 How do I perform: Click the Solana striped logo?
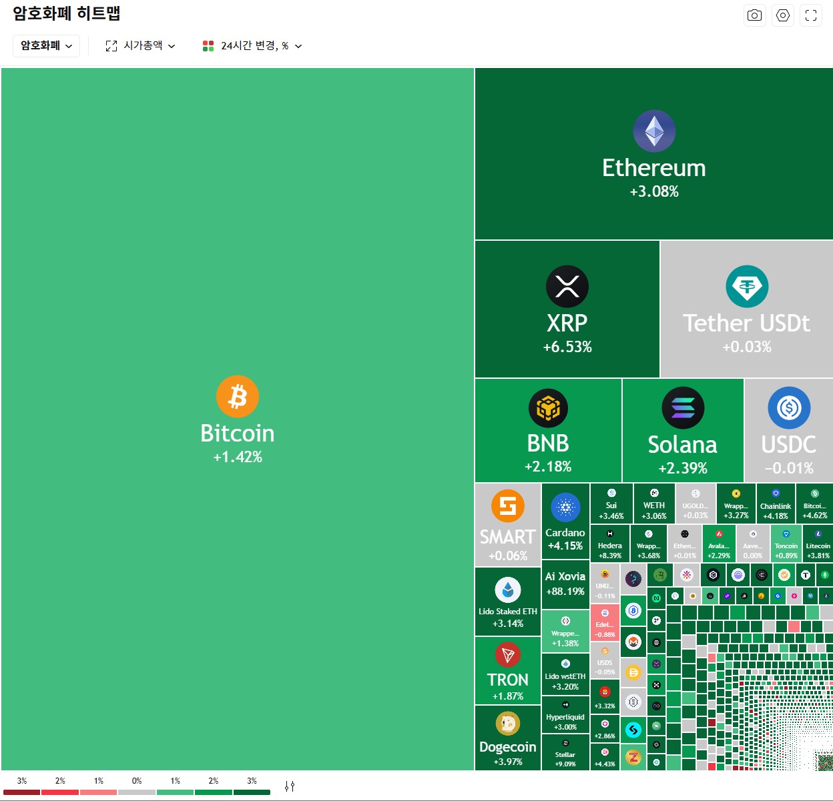pyautogui.click(x=683, y=408)
